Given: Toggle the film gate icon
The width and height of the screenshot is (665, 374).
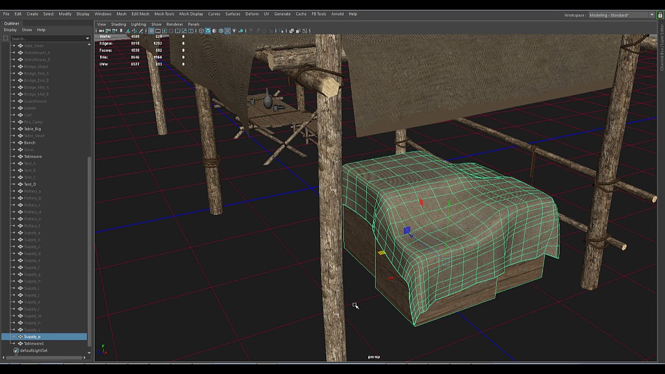Looking at the screenshot, I should point(157,31).
